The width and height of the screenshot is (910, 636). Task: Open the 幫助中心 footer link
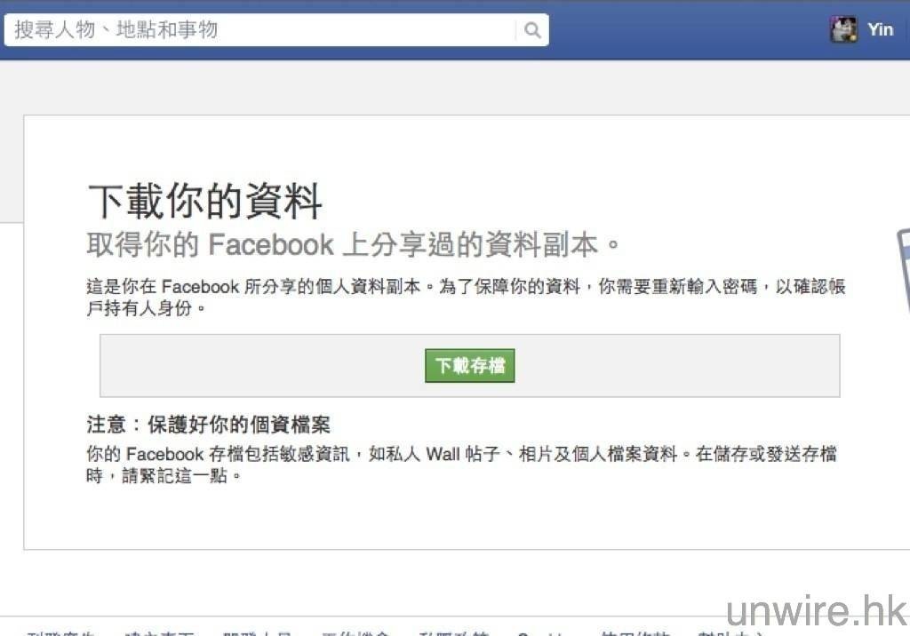[x=733, y=632]
